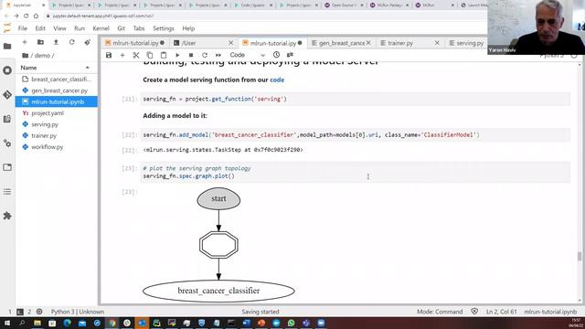Copy the selected cells icon
Image resolution: width=585 pixels, height=329 pixels.
coord(150,55)
